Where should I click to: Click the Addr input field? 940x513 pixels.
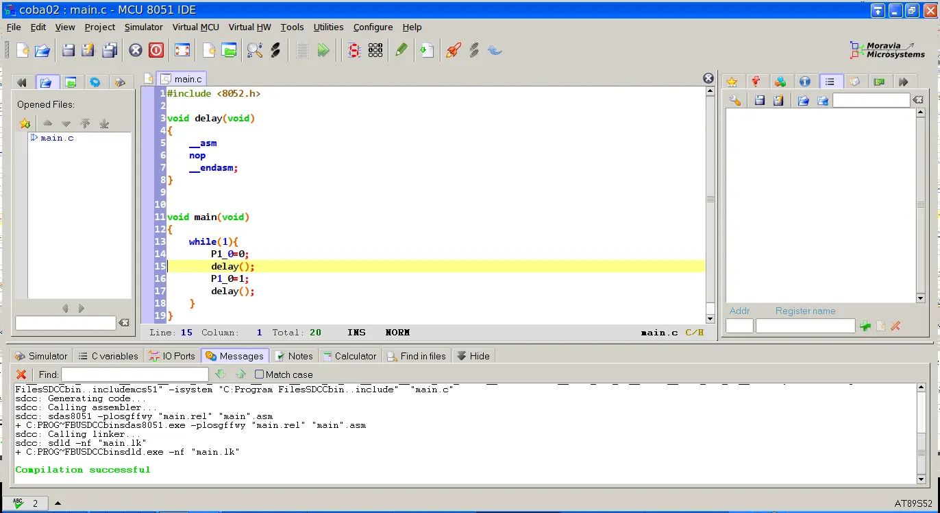click(x=740, y=326)
